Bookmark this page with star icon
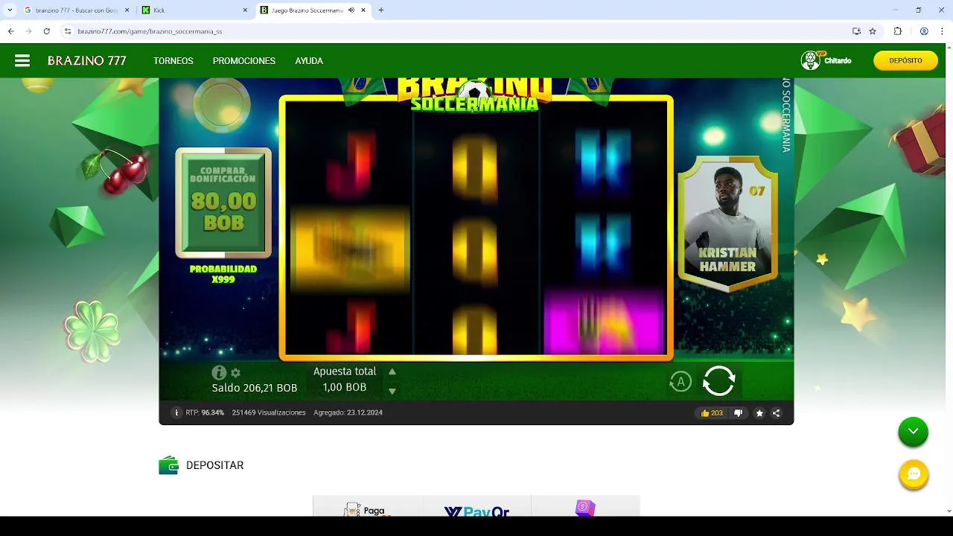This screenshot has height=536, width=953. pyautogui.click(x=873, y=31)
